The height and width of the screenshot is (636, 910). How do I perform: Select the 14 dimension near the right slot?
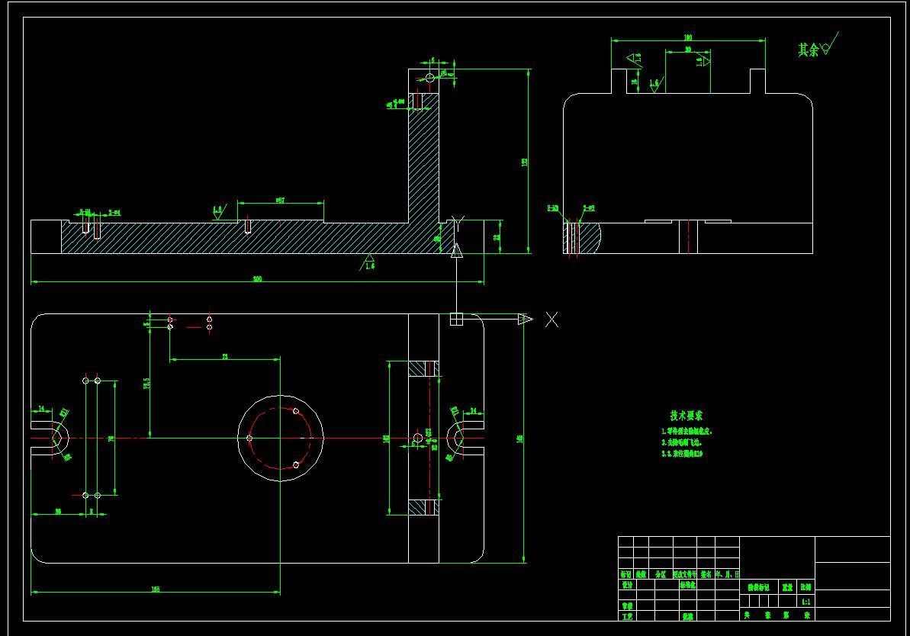[x=473, y=411]
